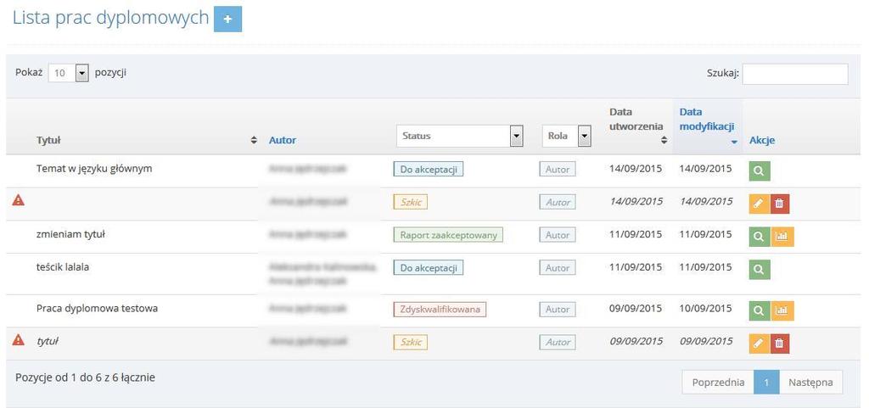Screen dimensions: 869x408
Task: Click the 'Akcje' column header
Action: [762, 140]
